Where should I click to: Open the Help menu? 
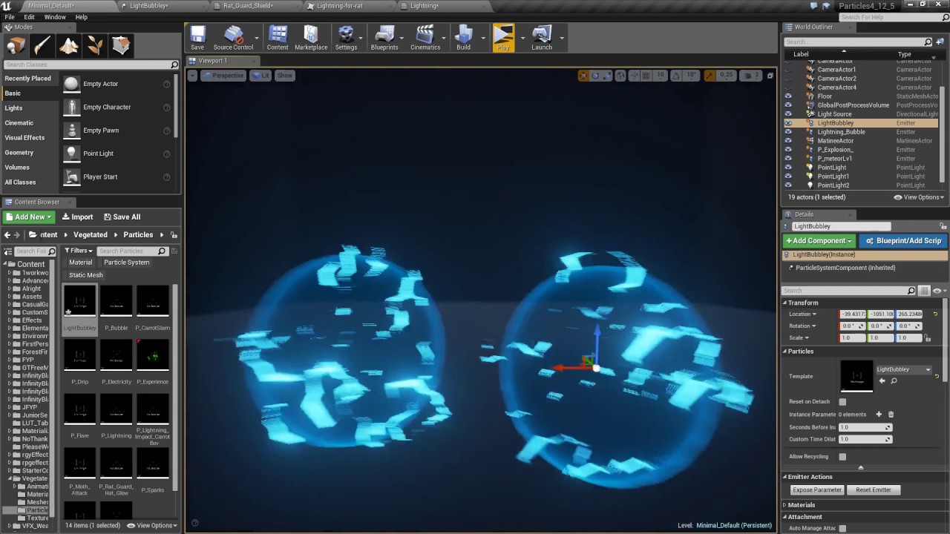[82, 17]
